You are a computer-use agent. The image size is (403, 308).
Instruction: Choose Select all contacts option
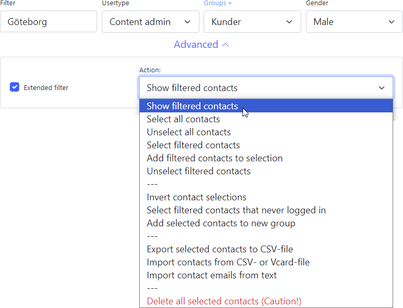266,119
